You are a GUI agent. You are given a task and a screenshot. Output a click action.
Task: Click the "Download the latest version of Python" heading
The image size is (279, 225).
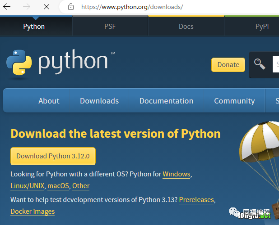point(116,134)
